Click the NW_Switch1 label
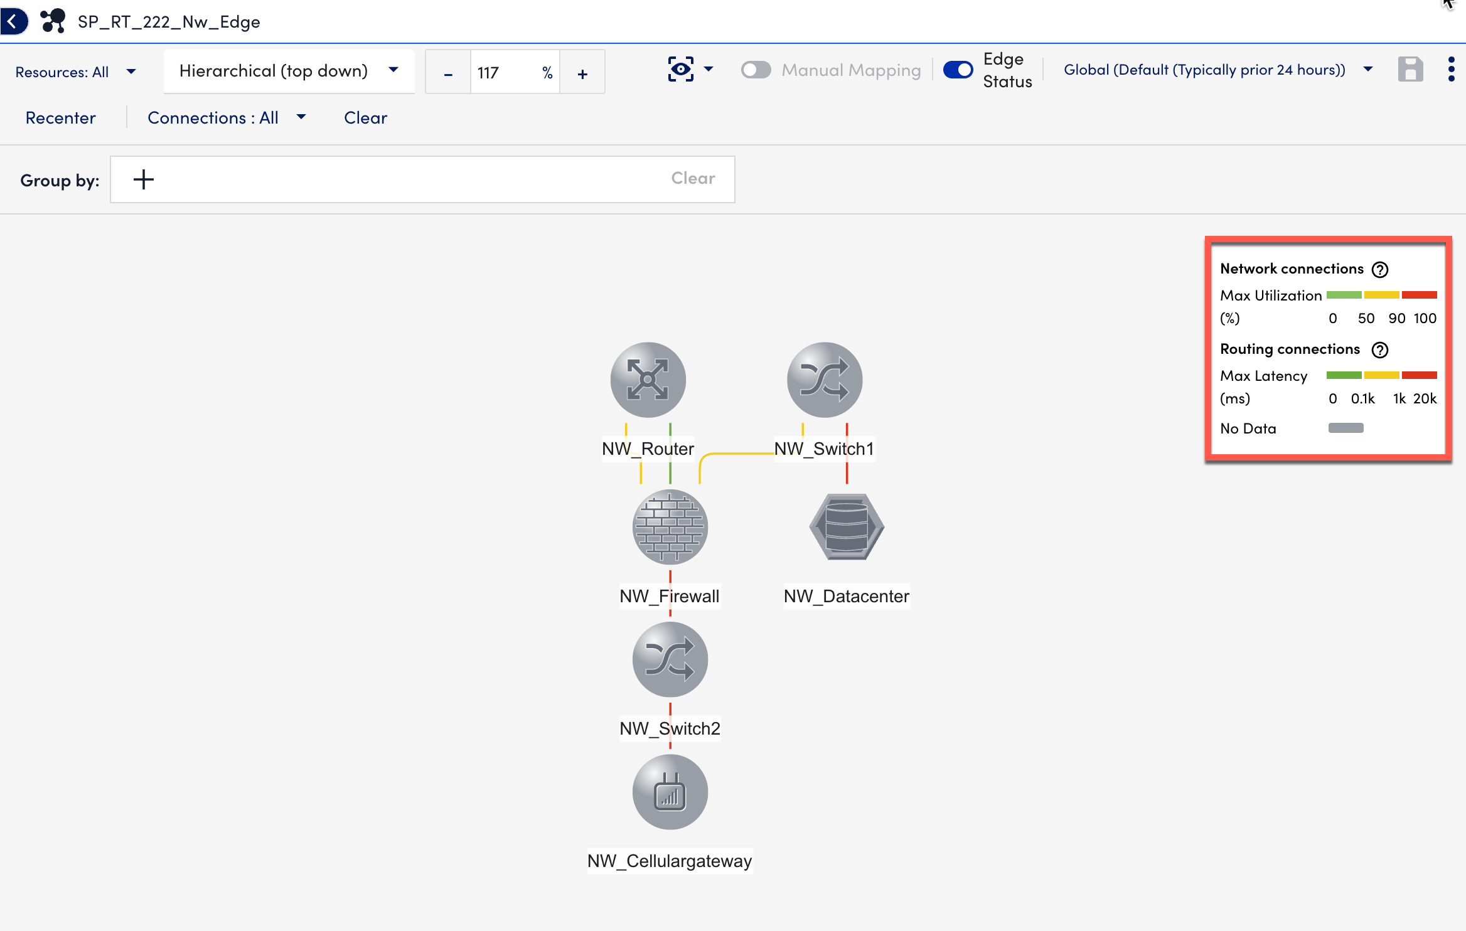1466x931 pixels. 824,449
